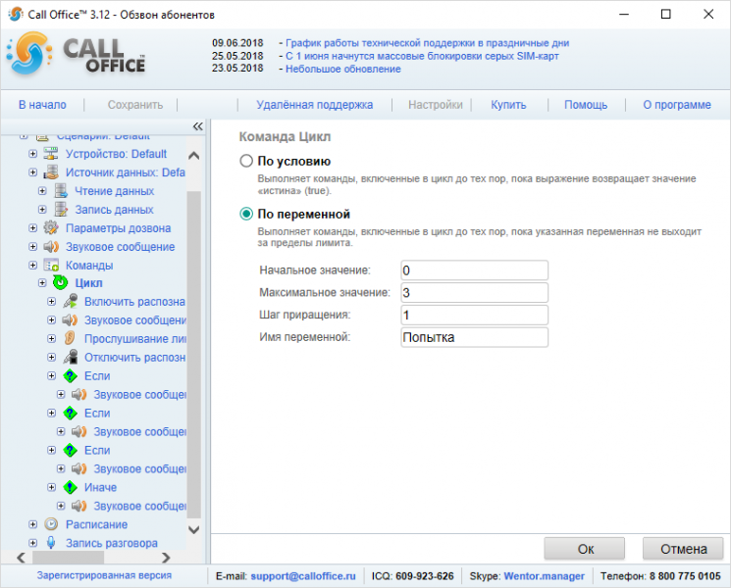Click the Устройство: Default device icon

point(51,153)
